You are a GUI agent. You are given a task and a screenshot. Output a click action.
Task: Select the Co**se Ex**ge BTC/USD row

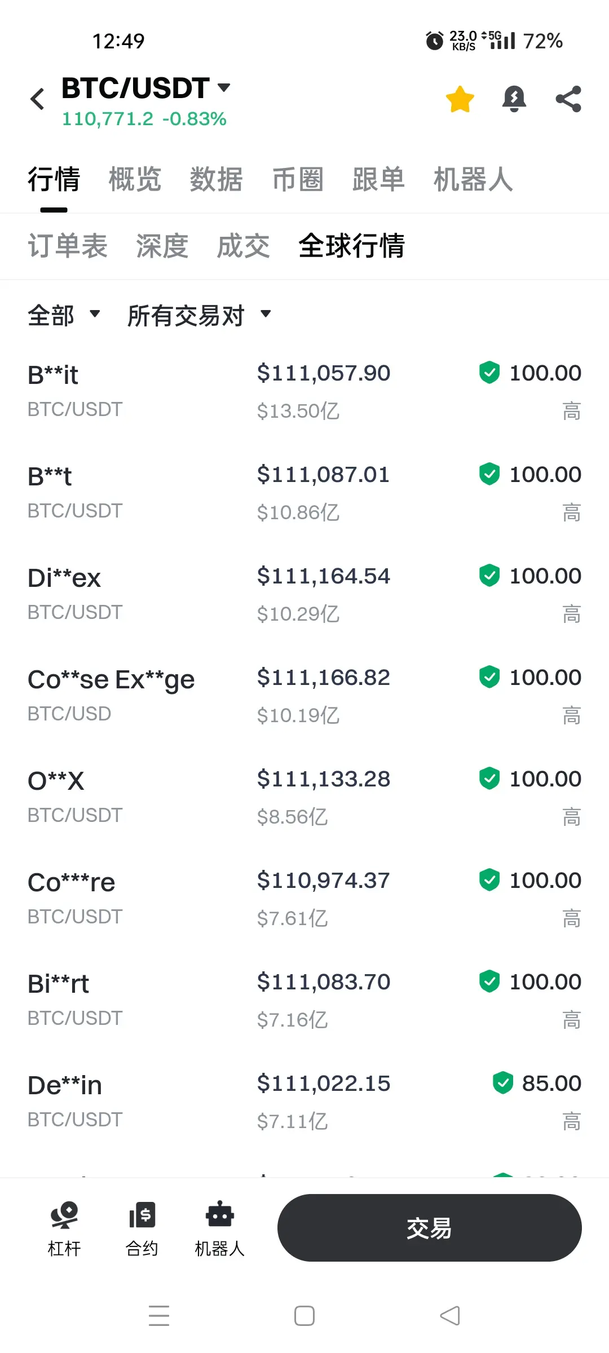pyautogui.click(x=304, y=695)
